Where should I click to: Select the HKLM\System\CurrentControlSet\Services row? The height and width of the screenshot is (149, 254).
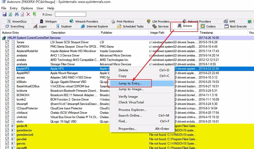(127, 38)
